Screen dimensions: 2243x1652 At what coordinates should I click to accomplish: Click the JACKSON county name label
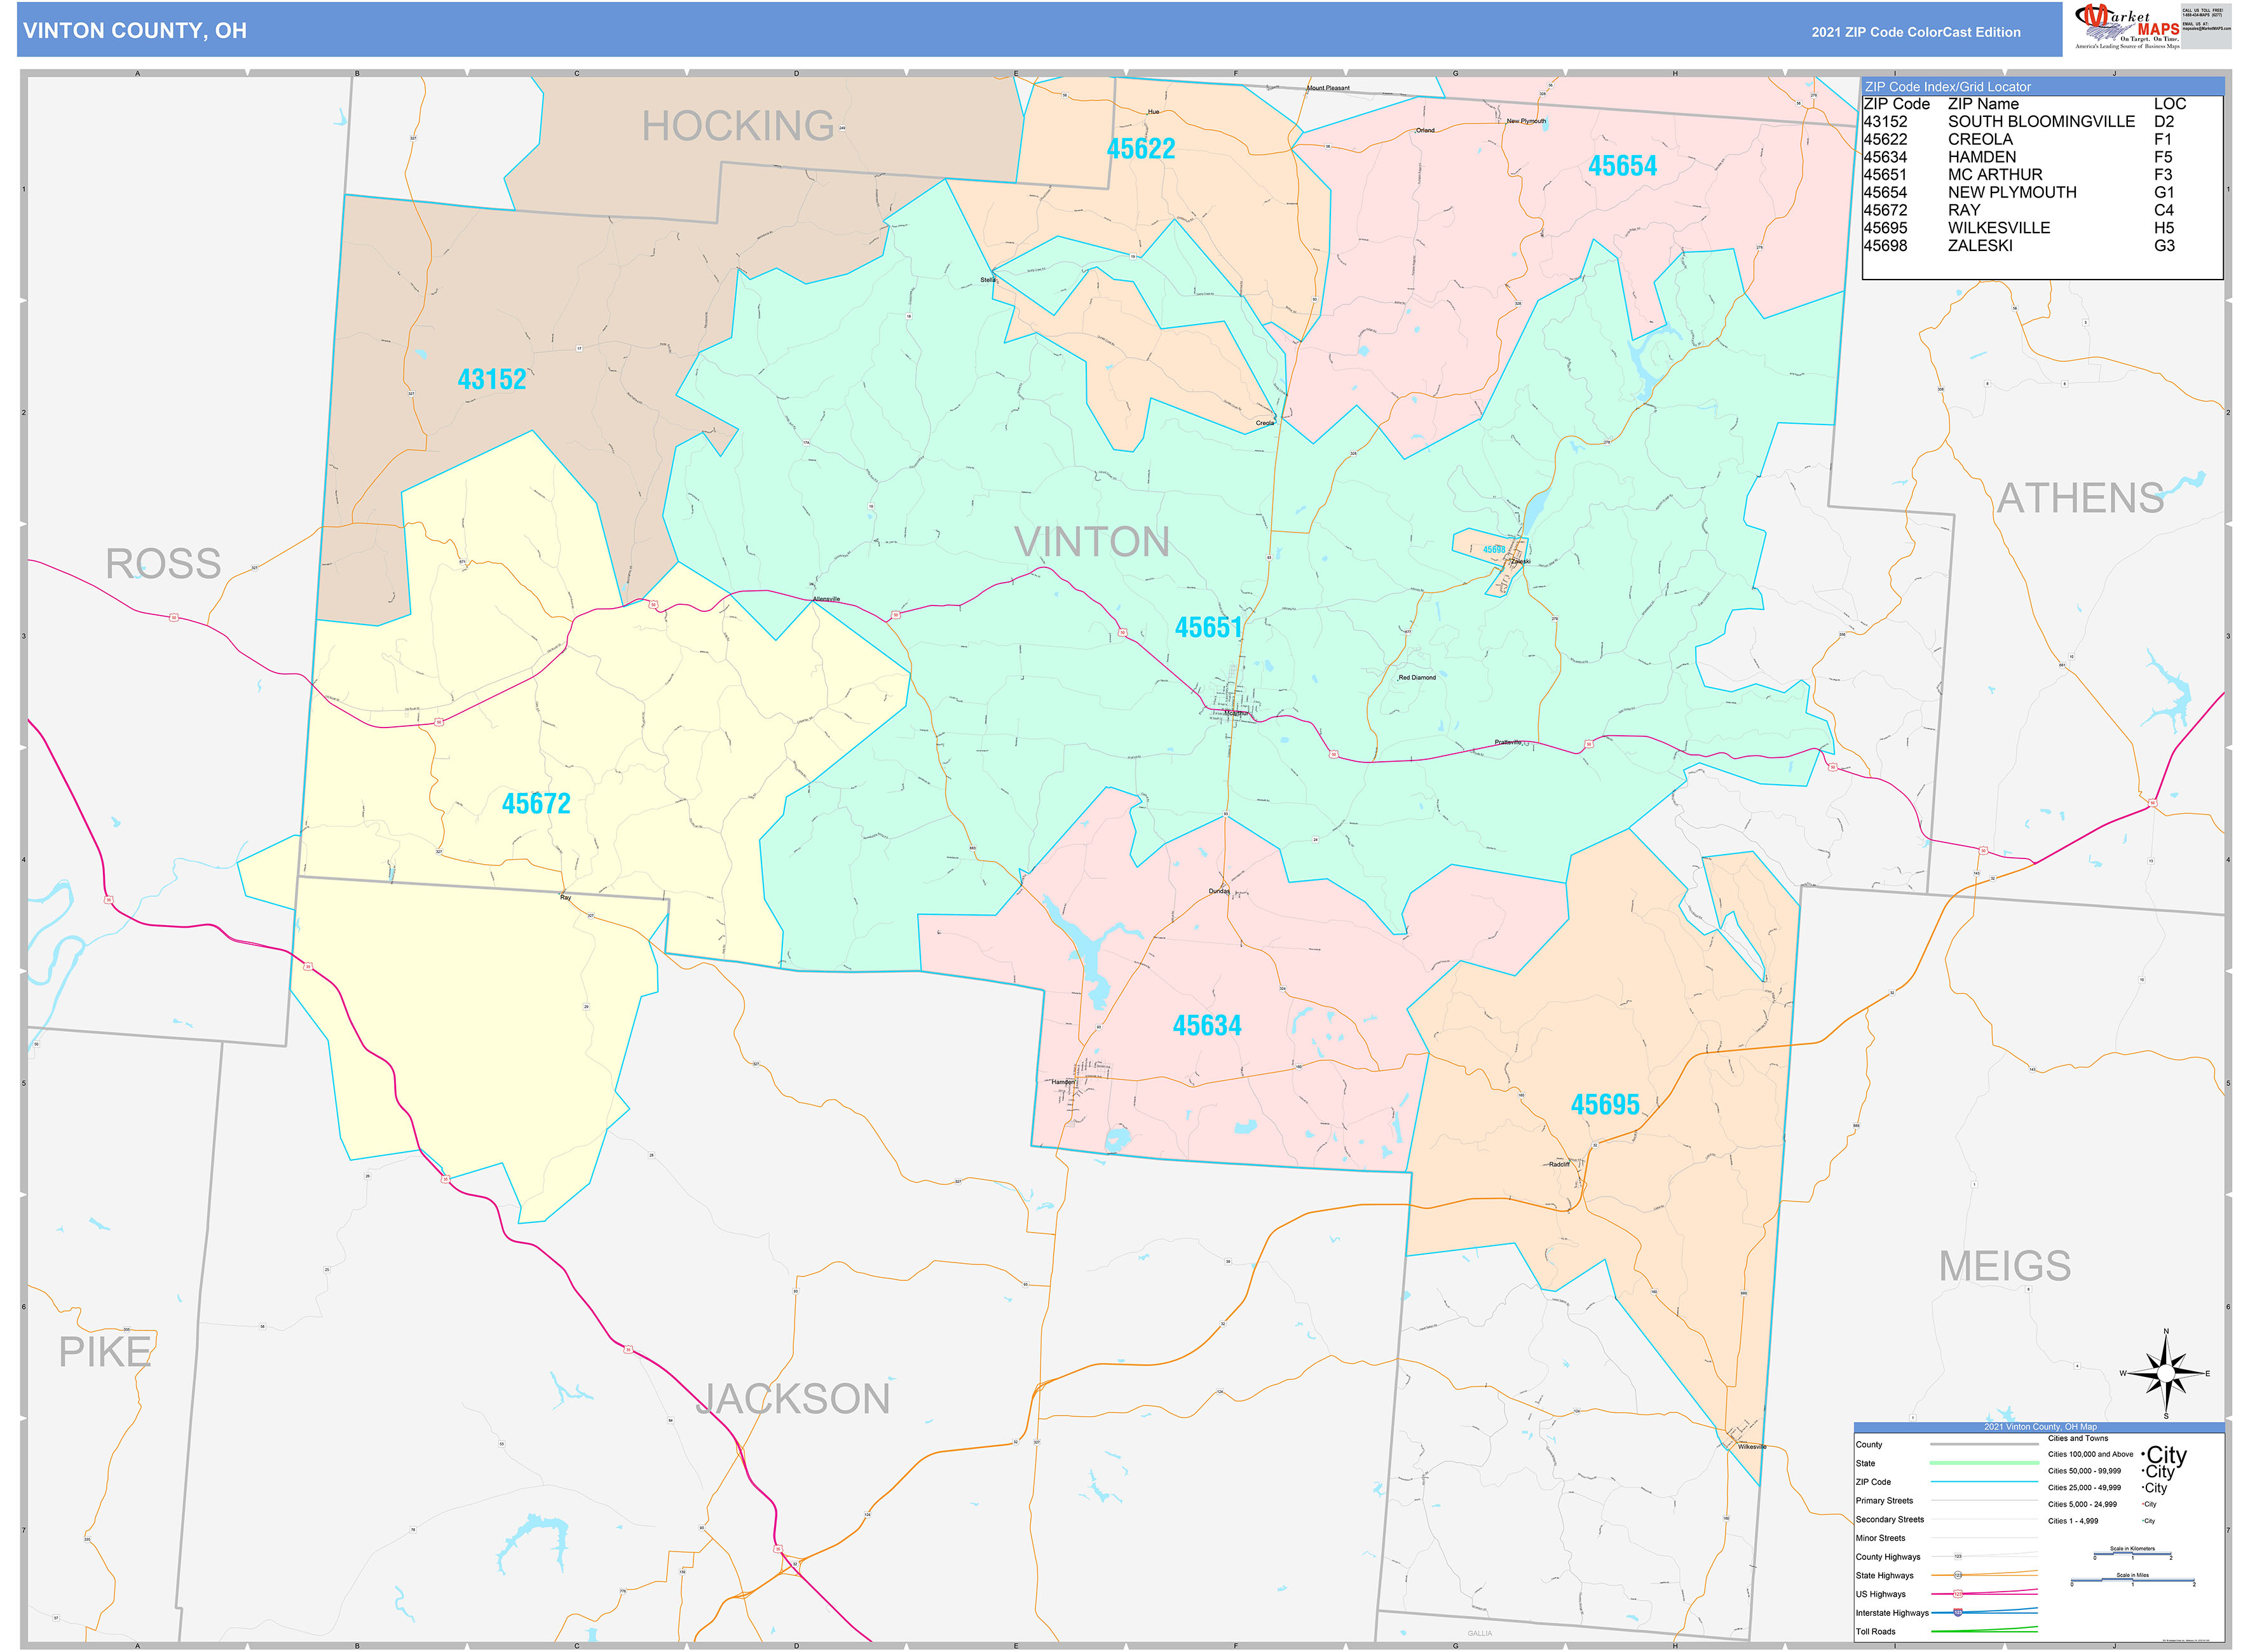(793, 1399)
